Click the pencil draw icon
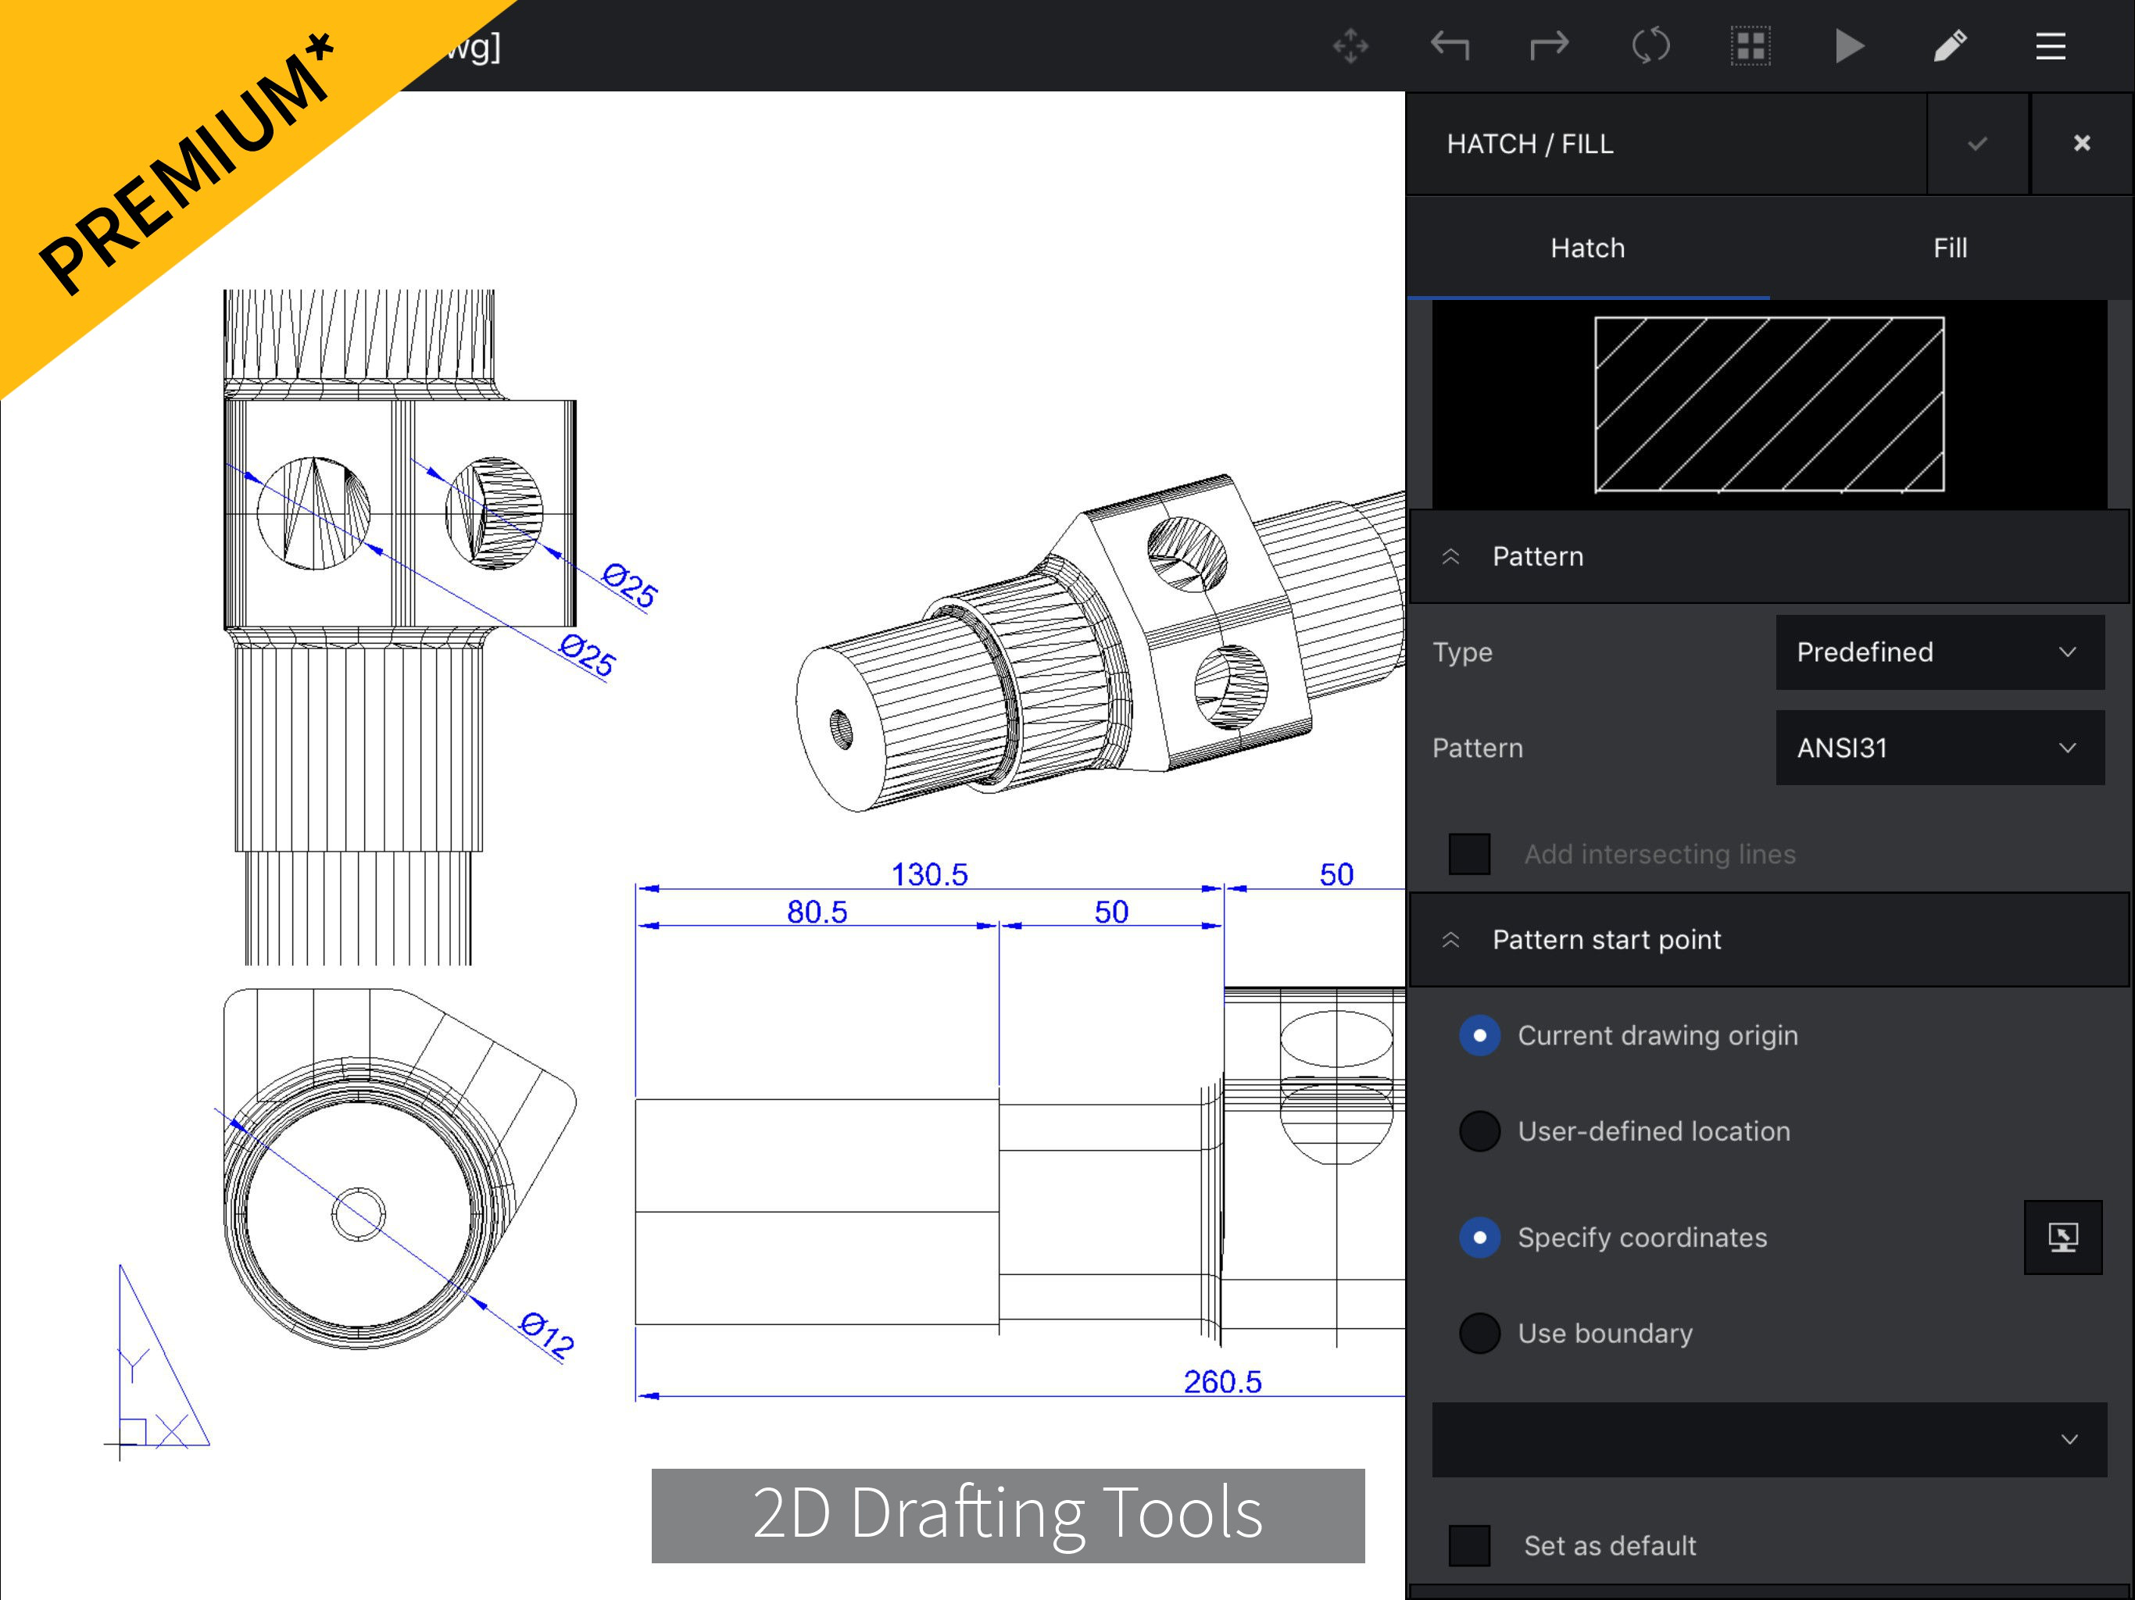Viewport: 2135px width, 1600px height. pos(1950,45)
